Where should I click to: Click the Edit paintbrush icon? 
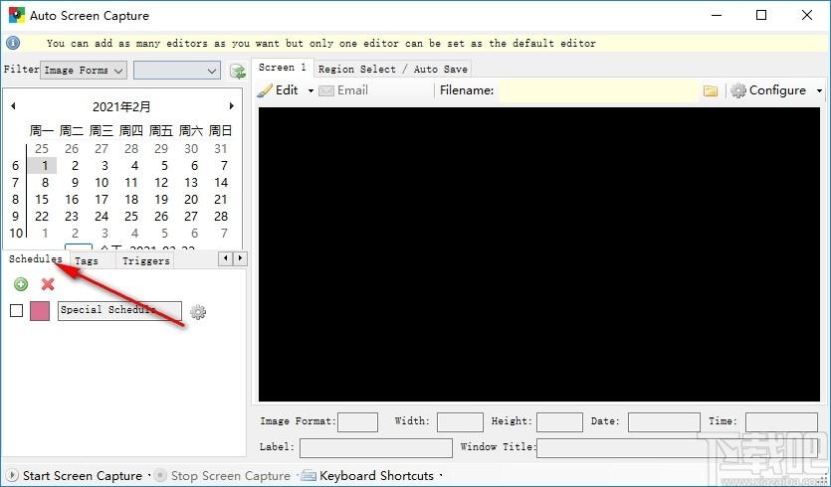[x=265, y=90]
